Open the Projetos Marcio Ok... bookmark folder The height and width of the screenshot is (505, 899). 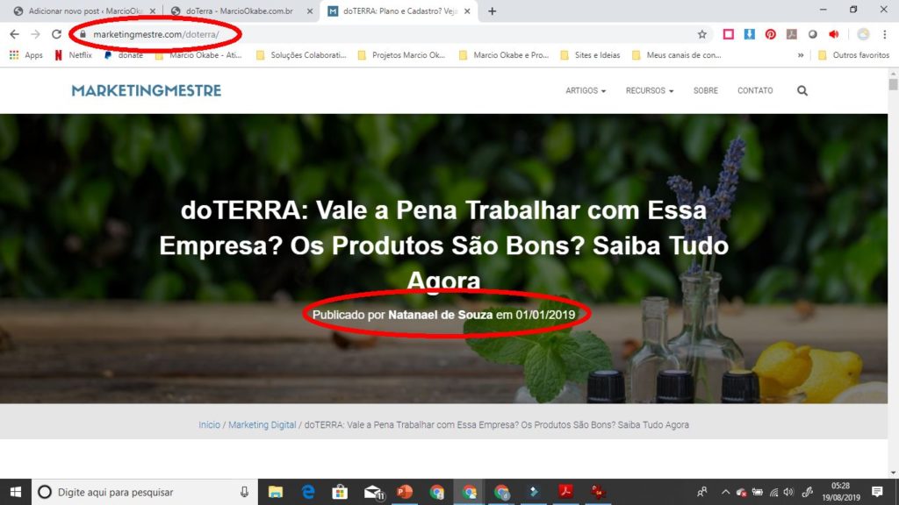click(x=401, y=55)
